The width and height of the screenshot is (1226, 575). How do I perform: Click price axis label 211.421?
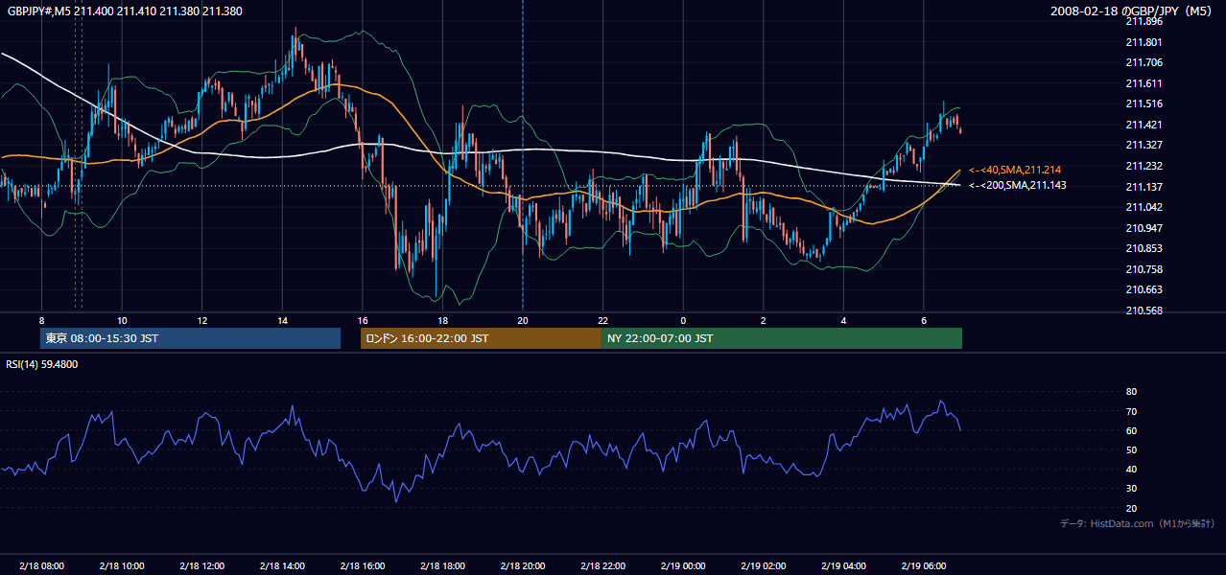1143,125
